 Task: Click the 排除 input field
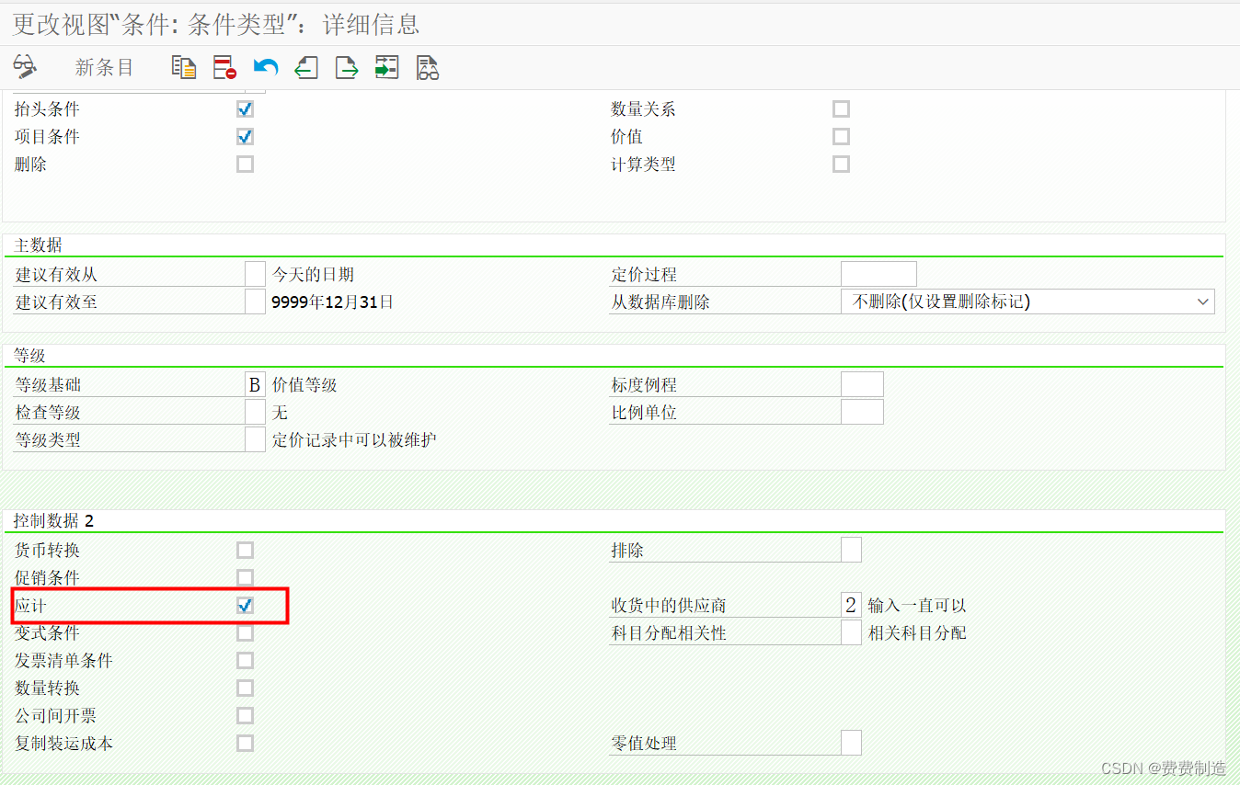click(851, 550)
